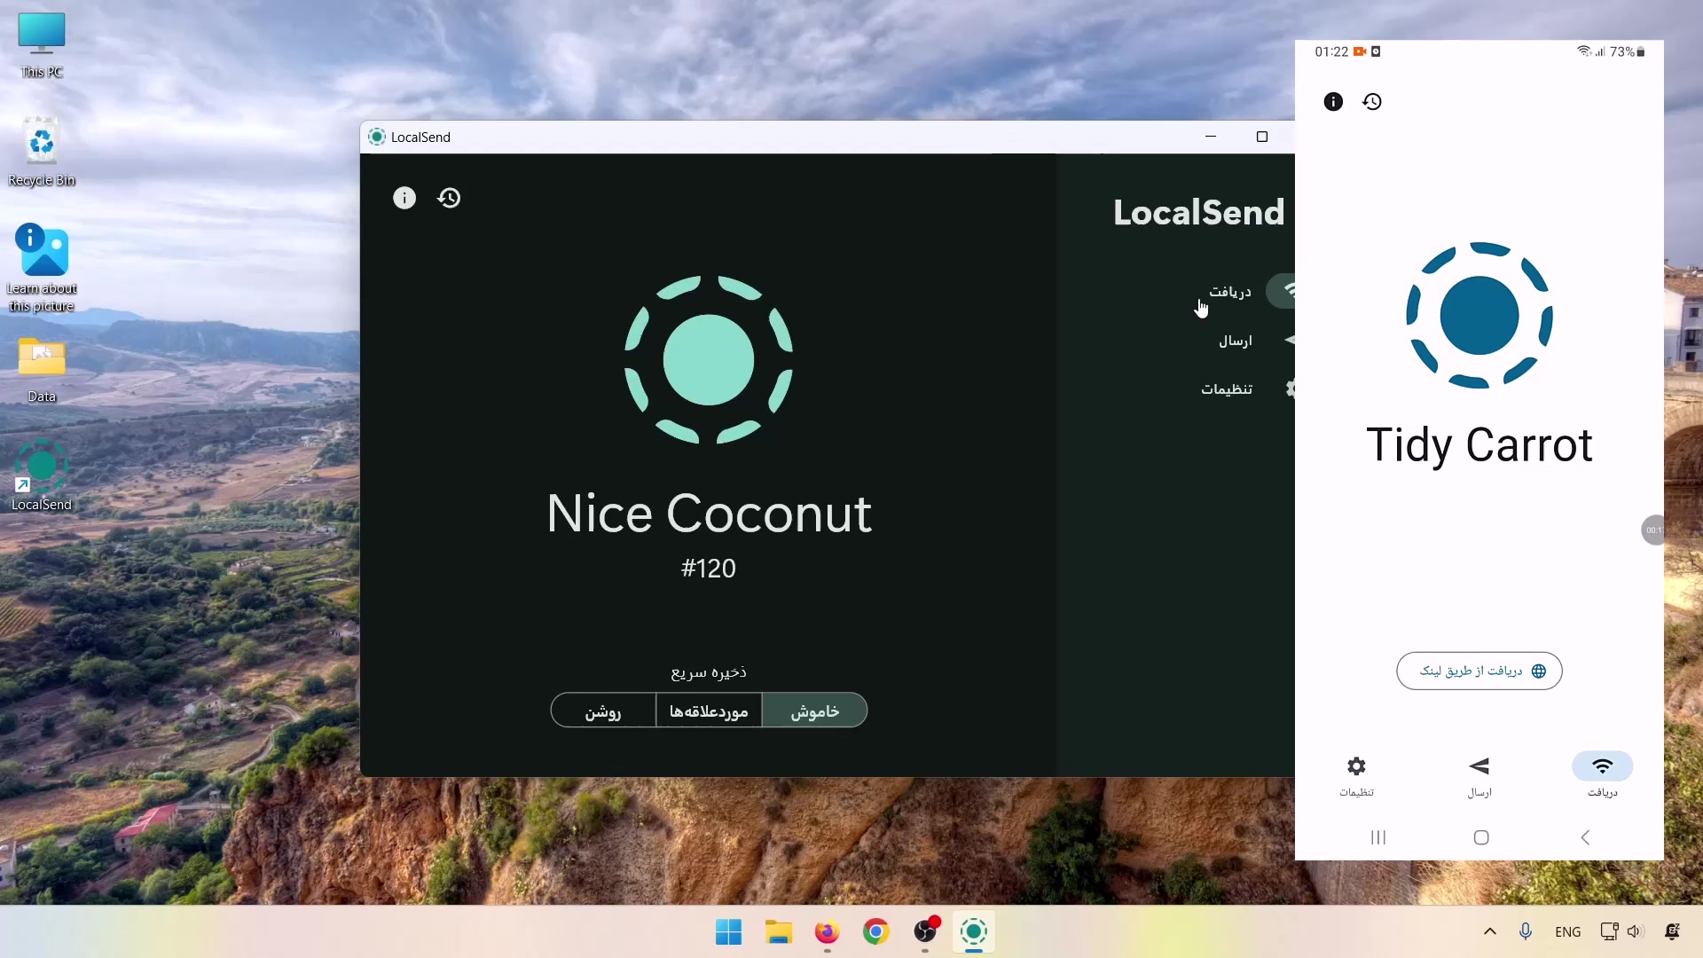Tap the Tidy Carrot logo on phone
The height and width of the screenshot is (958, 1703).
[1479, 315]
